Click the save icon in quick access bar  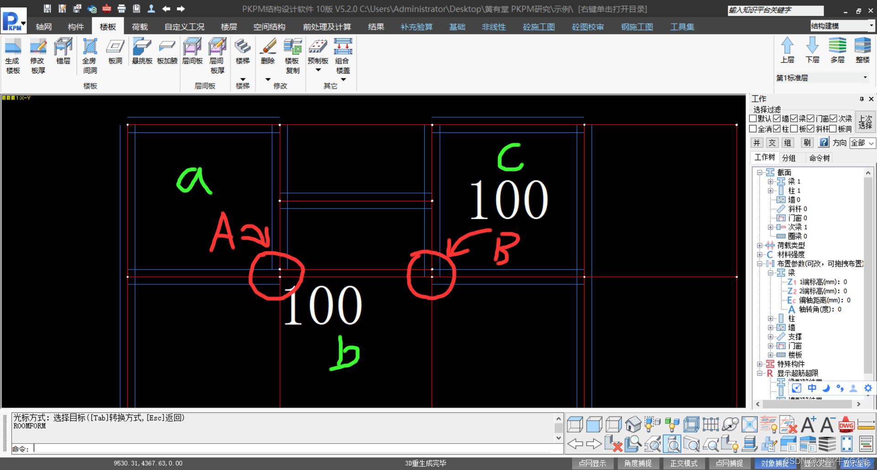click(47, 9)
